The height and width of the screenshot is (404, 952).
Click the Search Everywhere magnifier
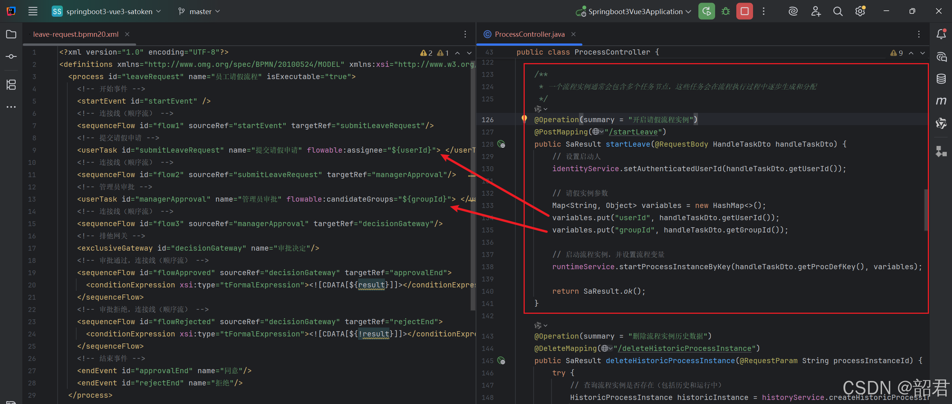pyautogui.click(x=838, y=12)
